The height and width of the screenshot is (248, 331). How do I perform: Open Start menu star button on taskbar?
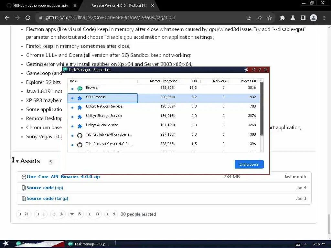pyautogui.click(x=6, y=243)
